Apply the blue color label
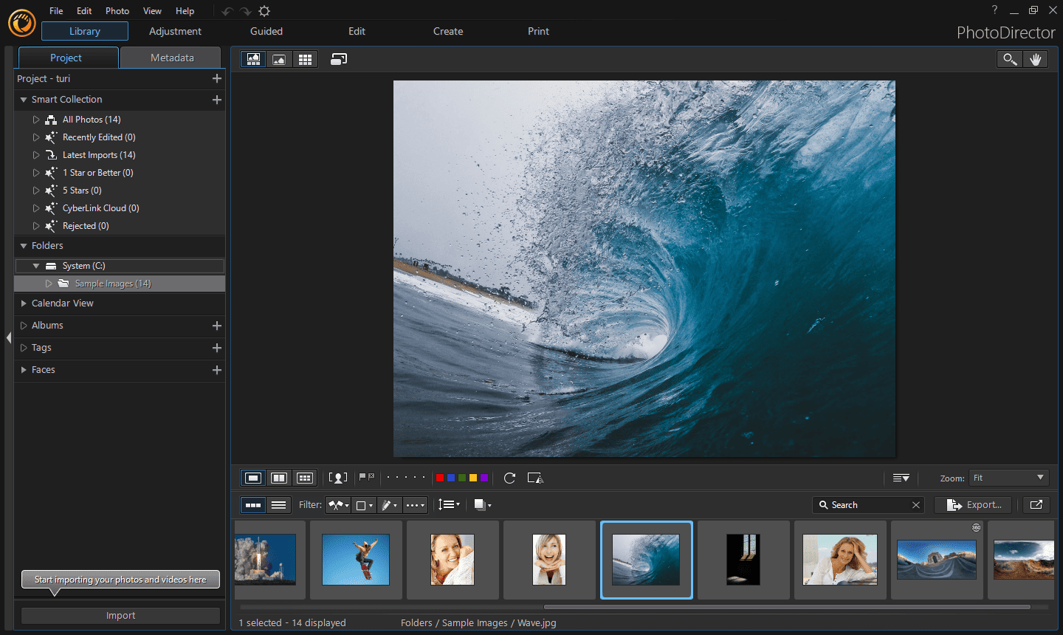 (x=451, y=478)
